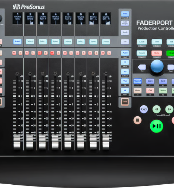
Task: Set encoder to Channel mode
Action: pyautogui.click(x=137, y=81)
